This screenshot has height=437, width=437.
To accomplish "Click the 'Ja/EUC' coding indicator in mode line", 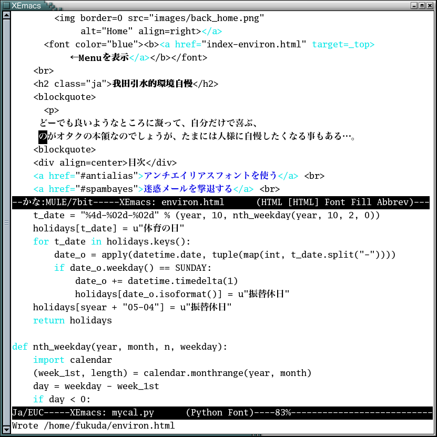I will point(28,412).
